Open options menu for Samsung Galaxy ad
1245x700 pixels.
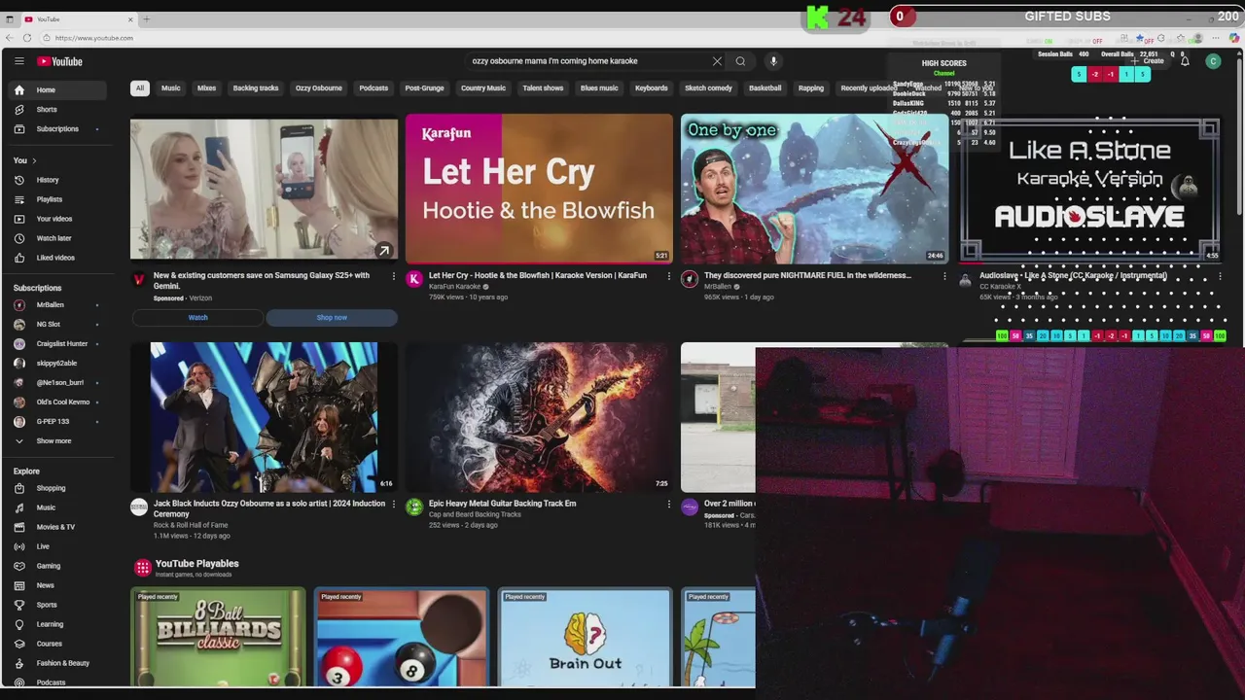393,276
